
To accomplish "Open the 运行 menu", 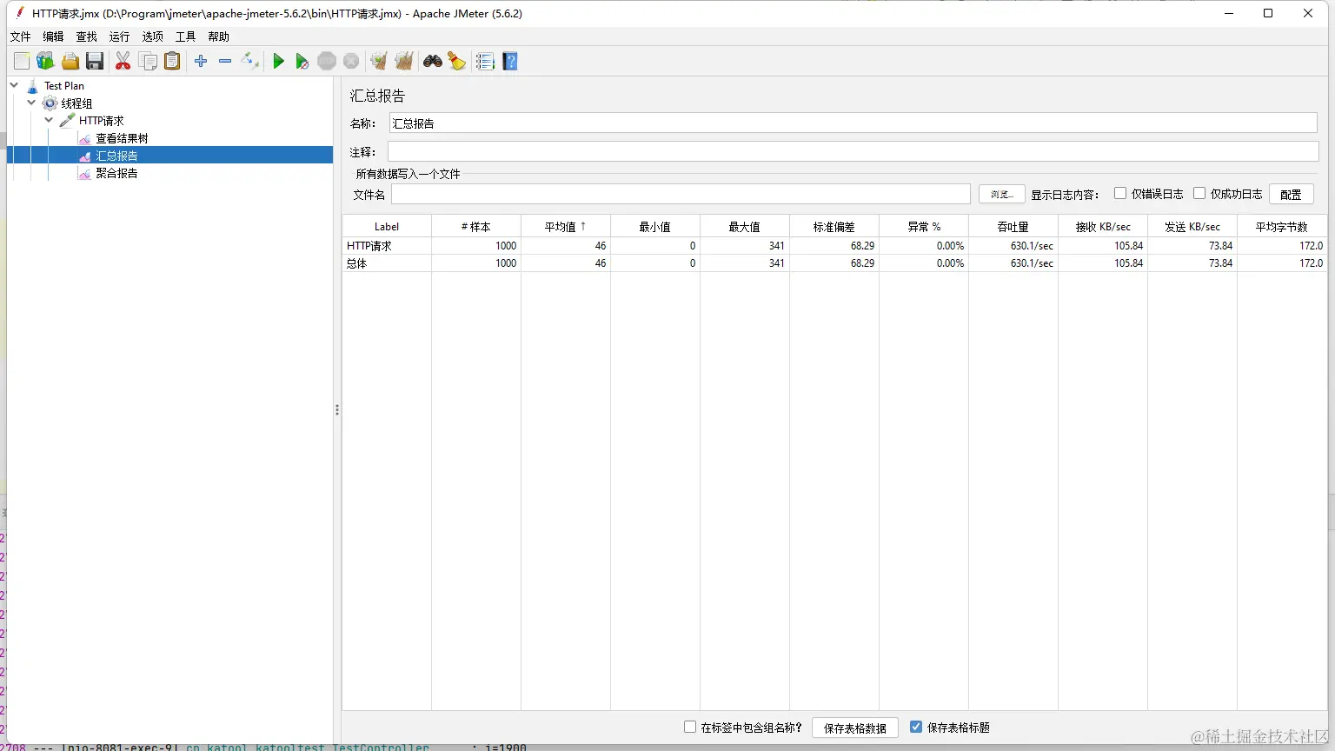I will point(120,37).
